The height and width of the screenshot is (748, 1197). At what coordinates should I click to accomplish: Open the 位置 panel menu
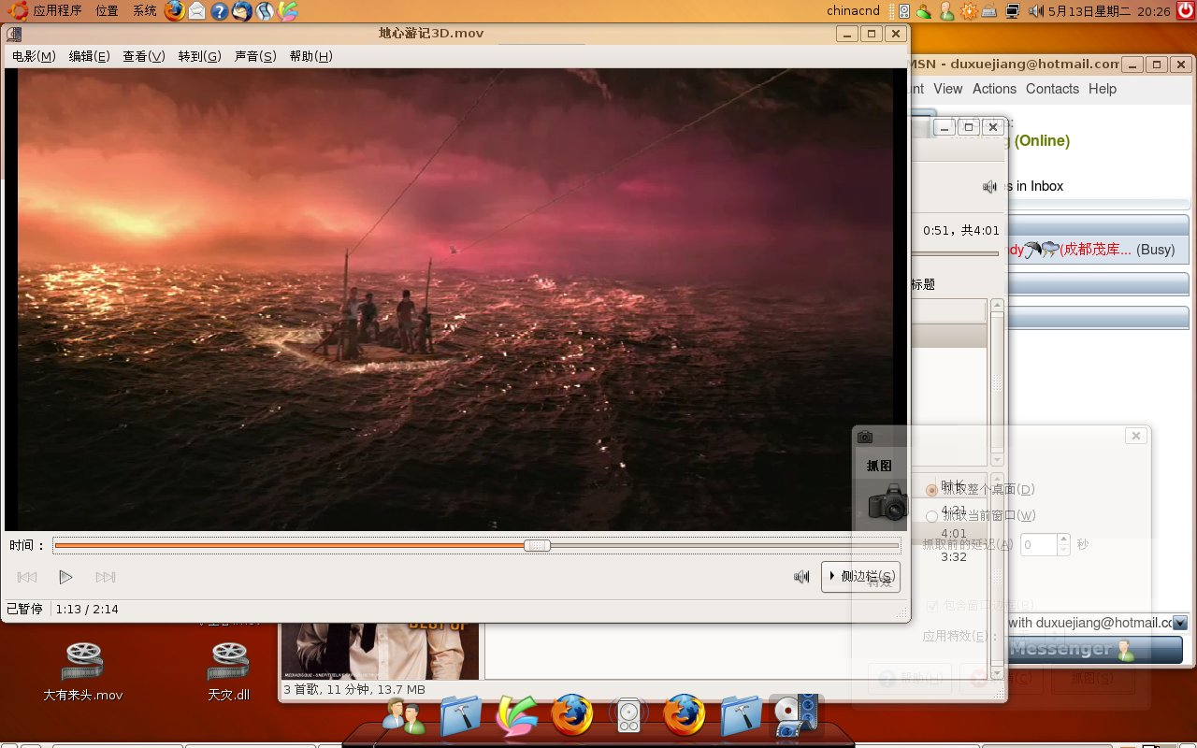(x=107, y=11)
